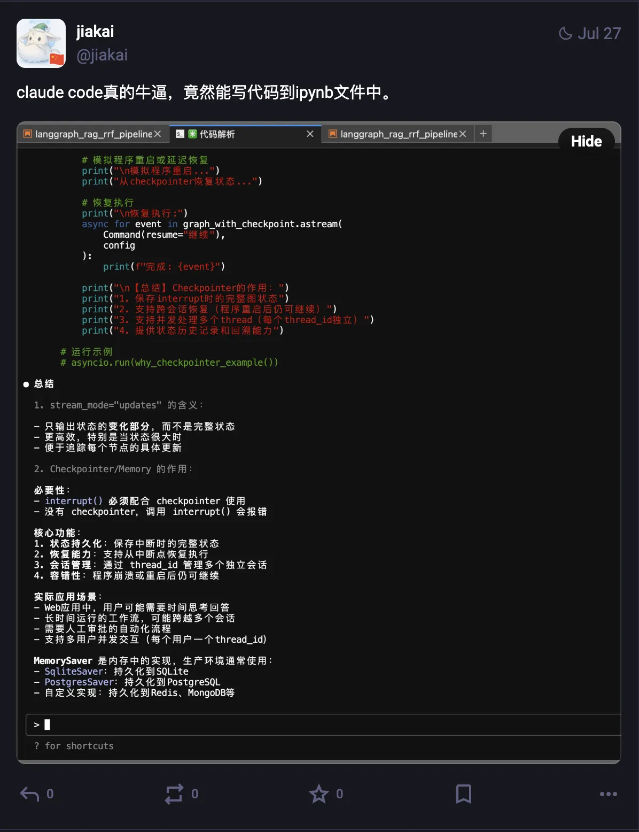Viewport: 639px width, 832px height.
Task: Click '1. stream_mode="updates" 的含义:' line
Action: point(119,405)
